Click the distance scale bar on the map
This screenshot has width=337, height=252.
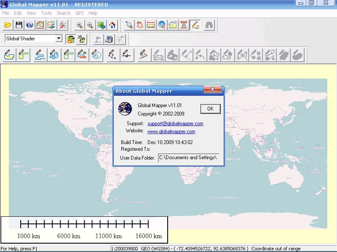pos(84,224)
